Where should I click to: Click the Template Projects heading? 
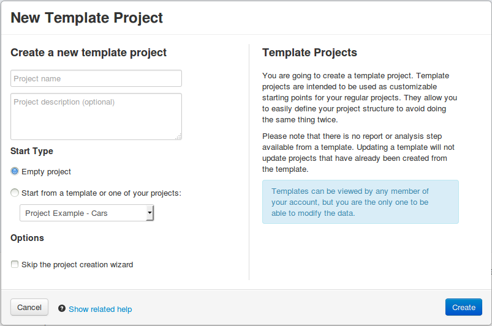[309, 53]
